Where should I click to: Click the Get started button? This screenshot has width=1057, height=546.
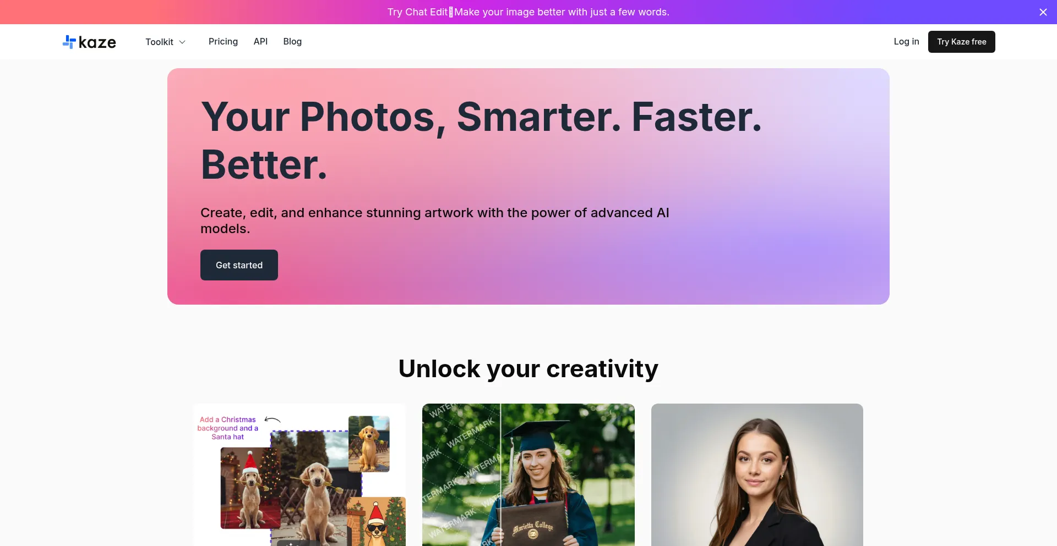point(239,265)
